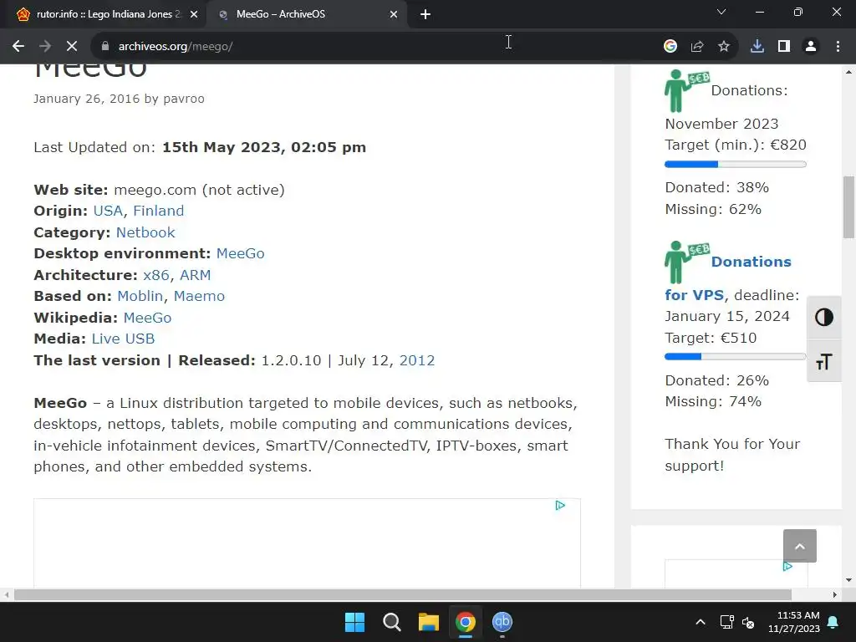
Task: Click the "Donated: 38%" text
Action: click(x=716, y=188)
